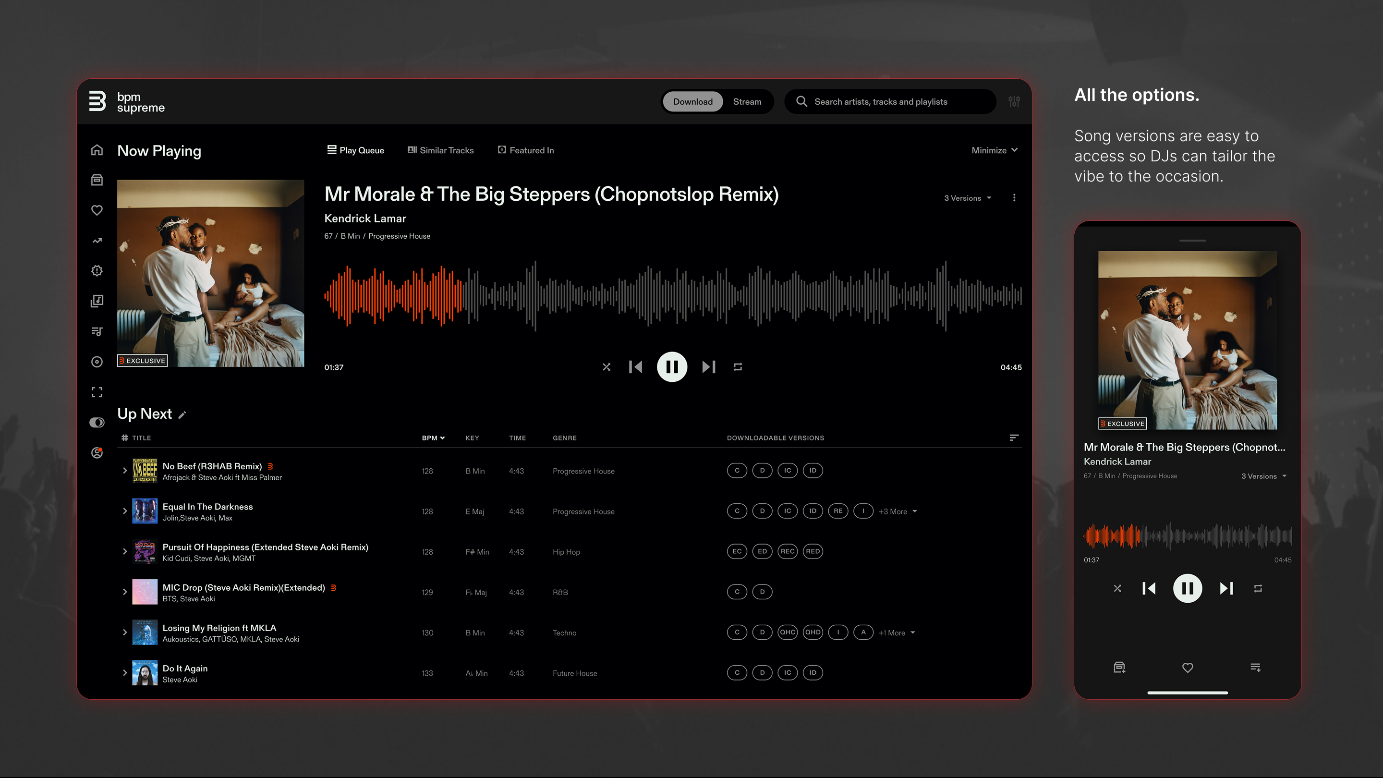Expand the Minimize chevron
This screenshot has width=1383, height=778.
[x=1015, y=150]
